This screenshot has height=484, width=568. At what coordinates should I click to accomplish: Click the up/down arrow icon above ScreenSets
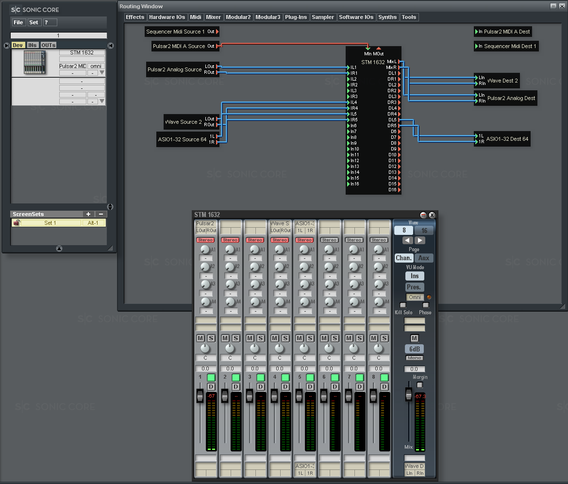(x=110, y=207)
